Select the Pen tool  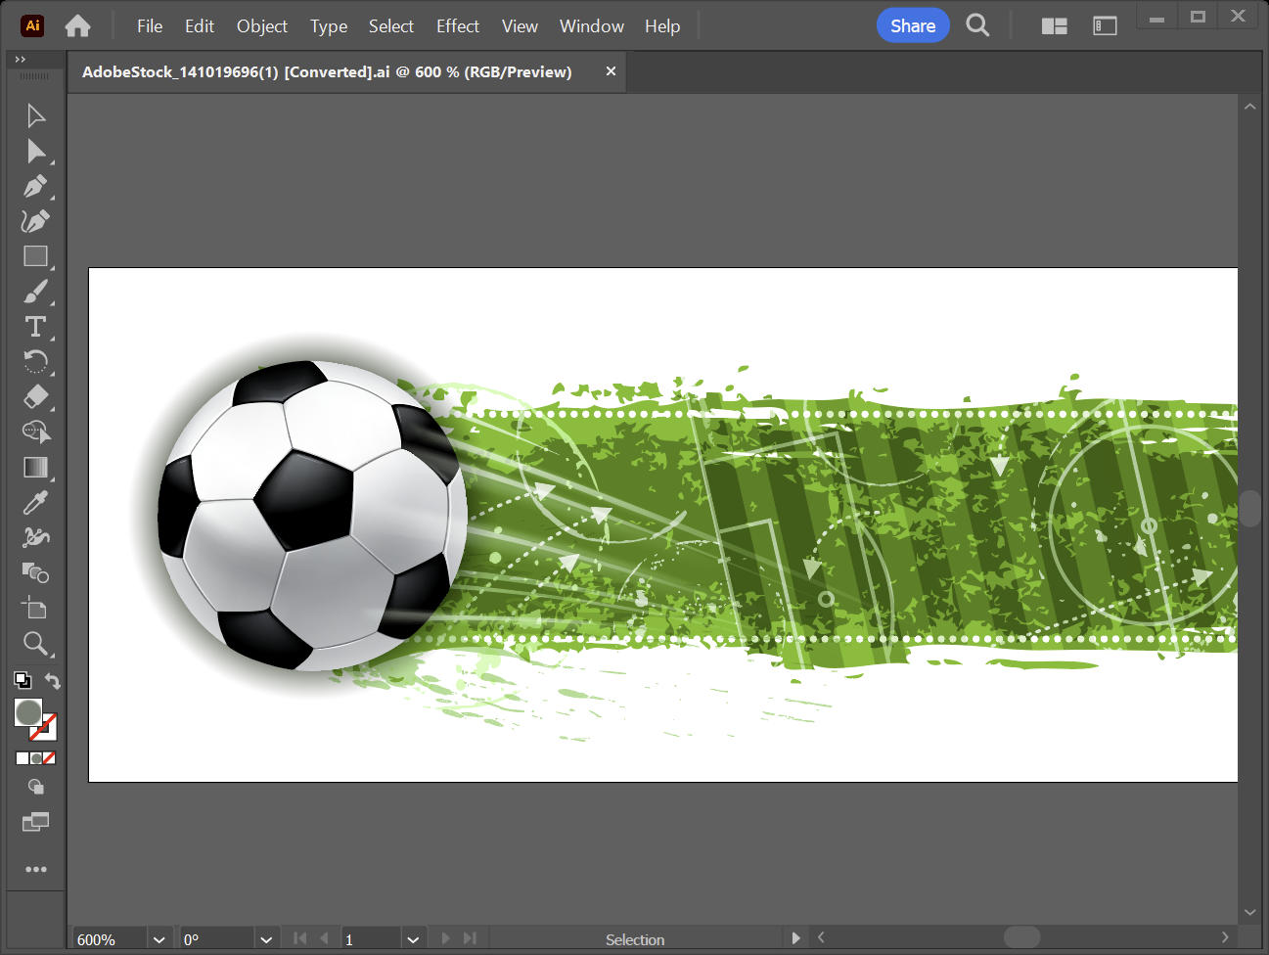[35, 186]
